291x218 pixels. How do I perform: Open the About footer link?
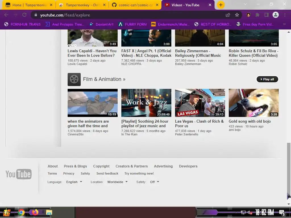pos(53,166)
